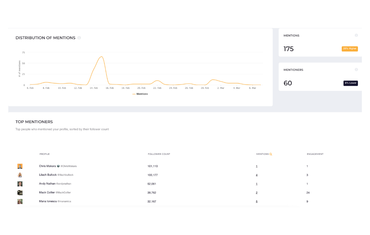Screen dimensions: 370x235
Task: Click follower count 52,061
Action: point(152,184)
